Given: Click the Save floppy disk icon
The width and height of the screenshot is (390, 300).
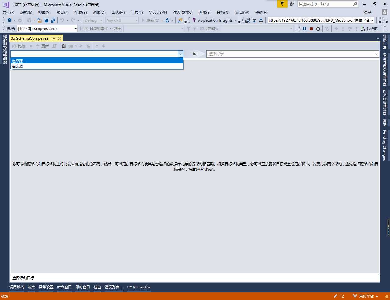Looking at the screenshot, I should point(46,20).
